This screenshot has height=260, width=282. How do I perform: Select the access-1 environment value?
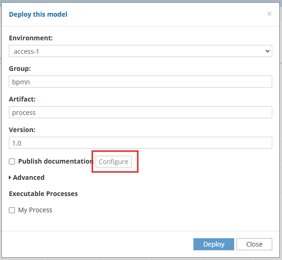(x=26, y=51)
